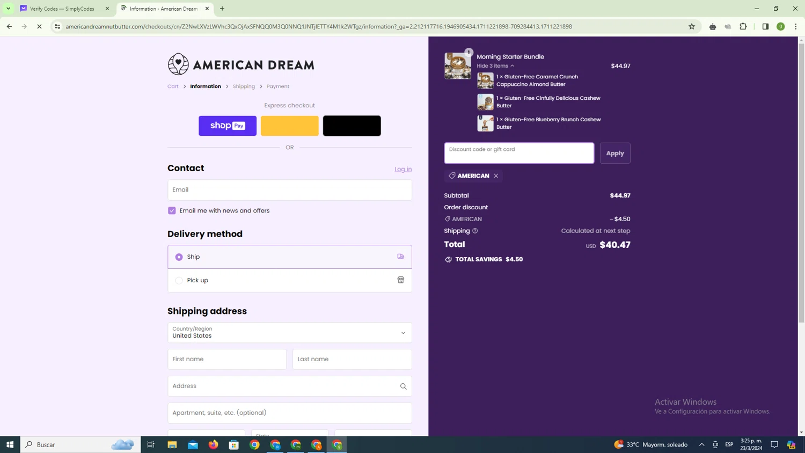The height and width of the screenshot is (453, 805).
Task: Open Task View on the taskbar
Action: [151, 444]
